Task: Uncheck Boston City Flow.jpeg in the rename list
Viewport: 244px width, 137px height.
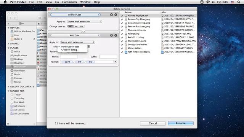Action: 122,19
